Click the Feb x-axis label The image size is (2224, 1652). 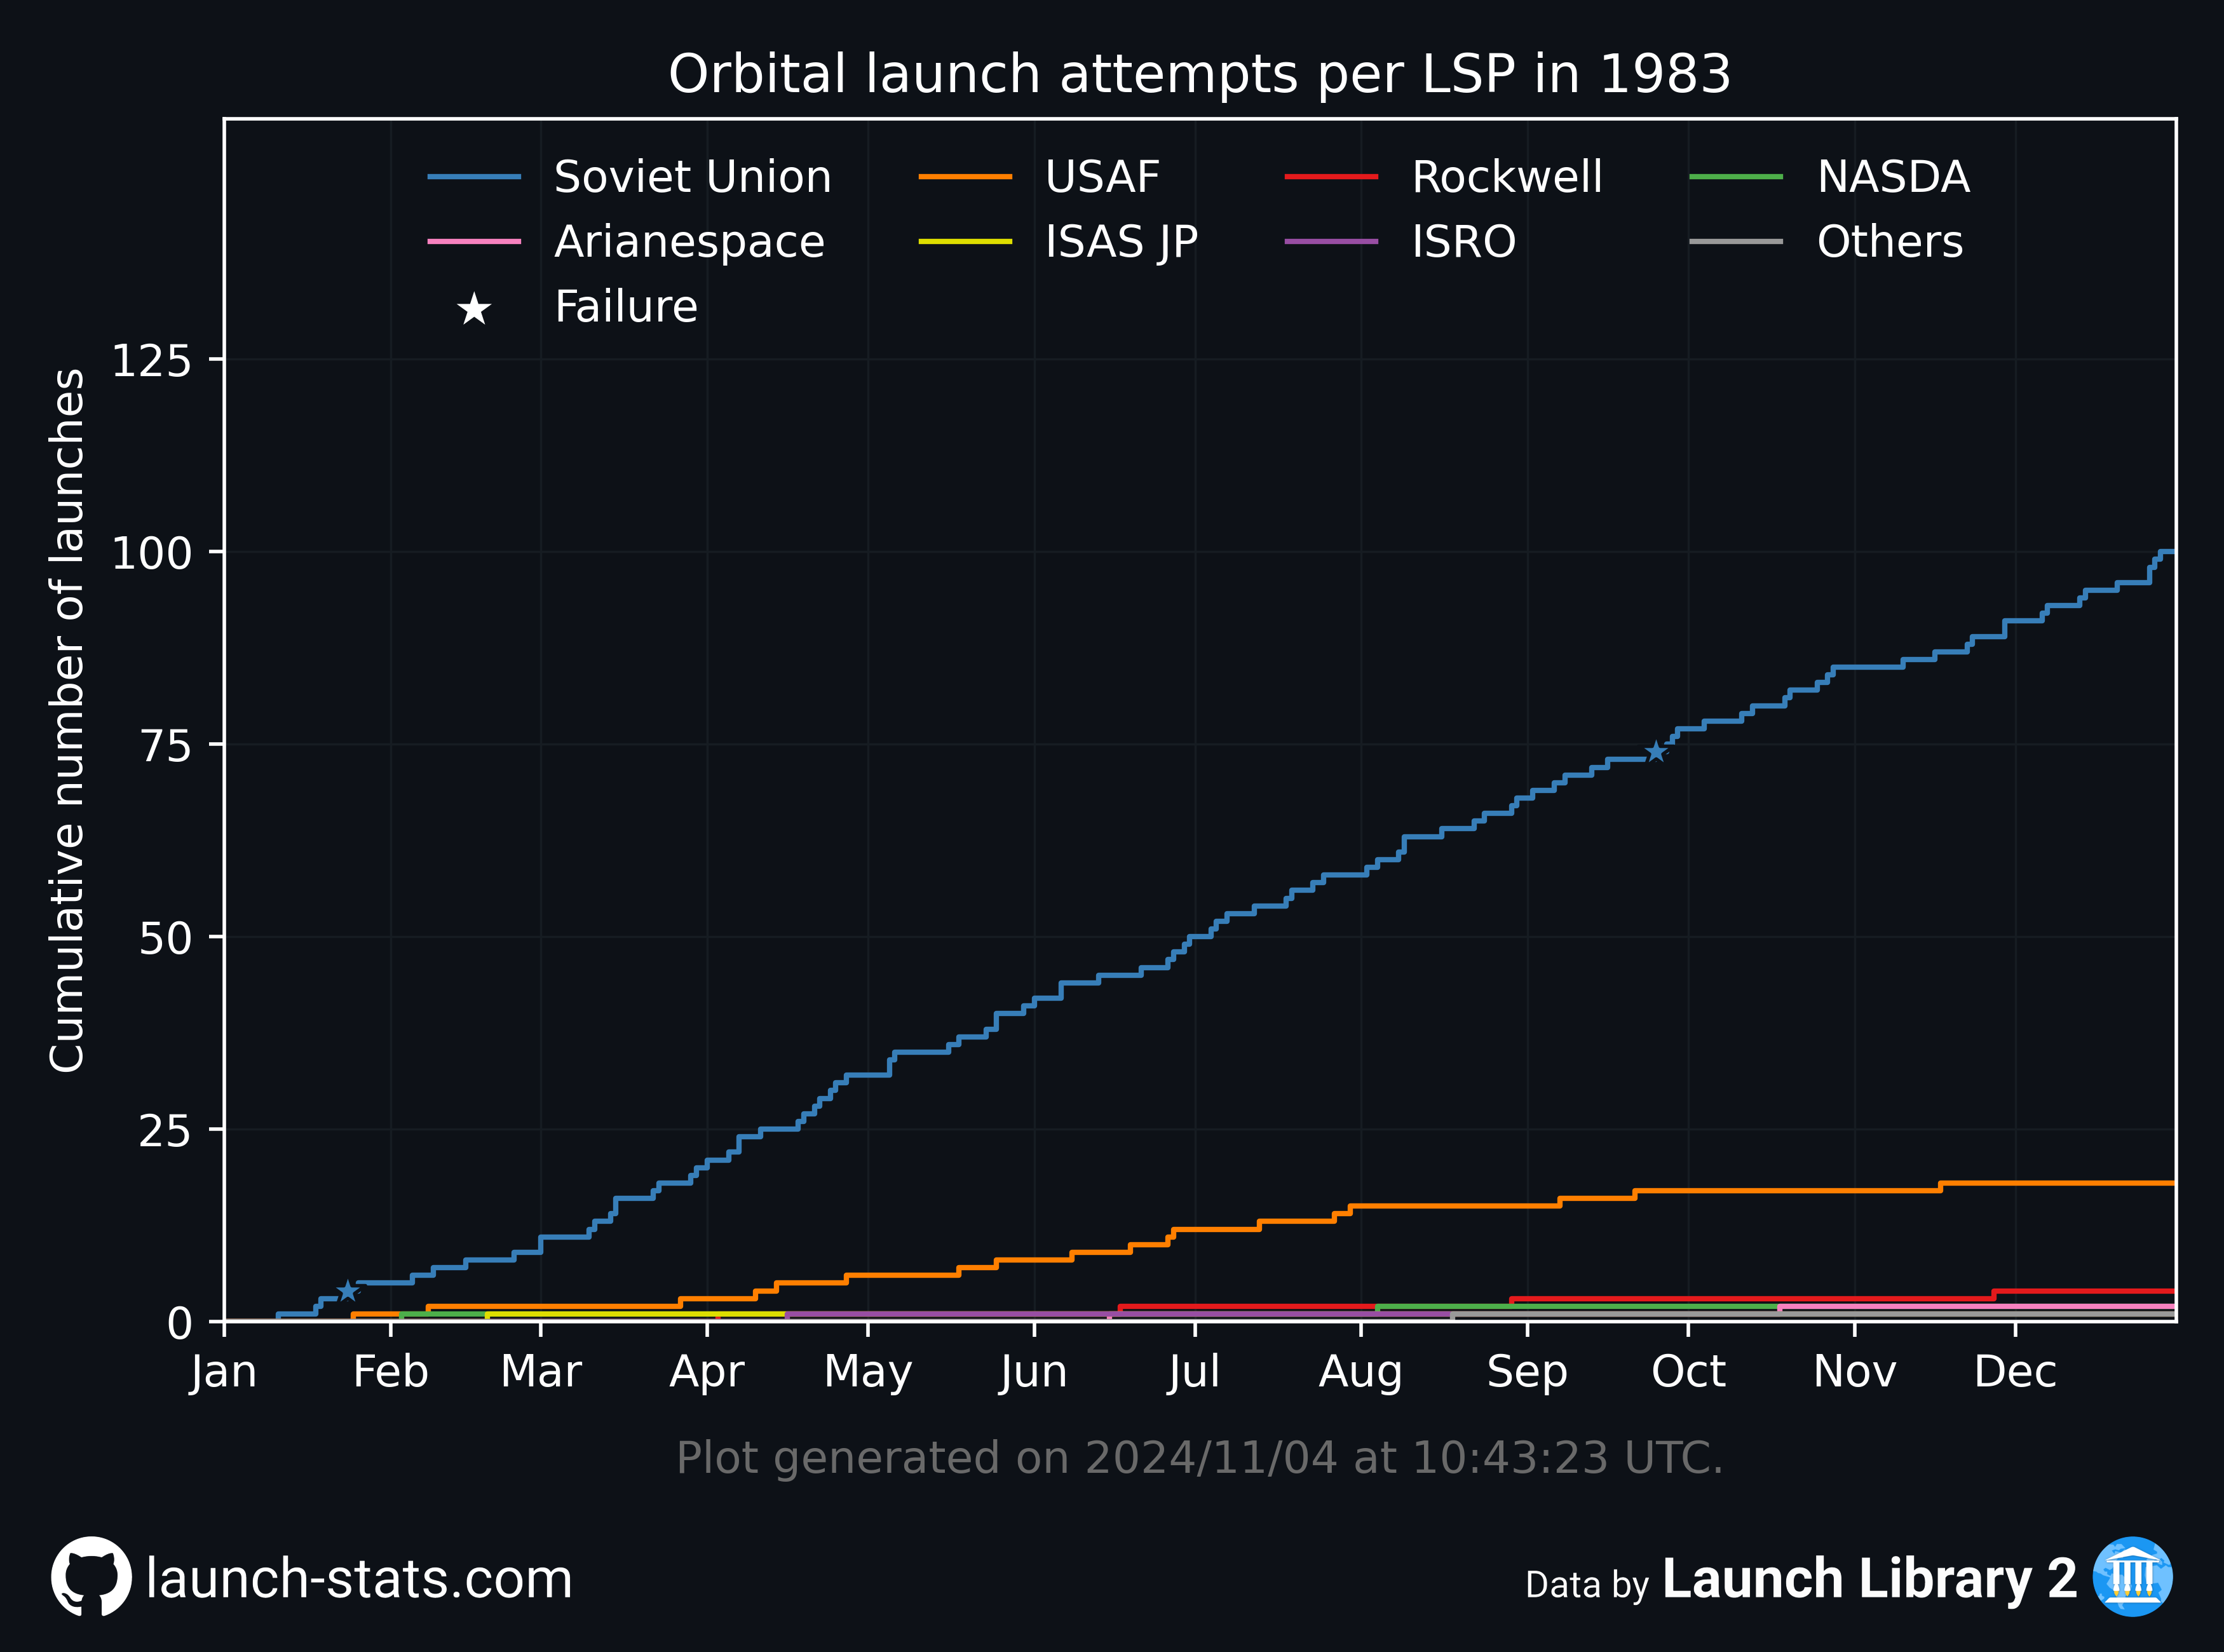click(390, 1371)
